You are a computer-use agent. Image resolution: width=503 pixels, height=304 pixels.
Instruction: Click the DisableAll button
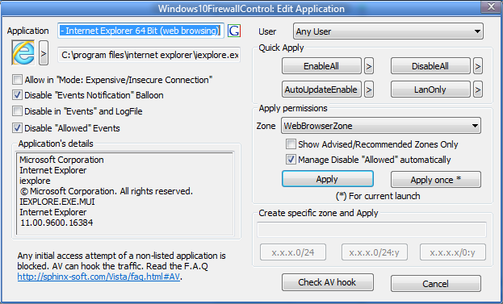coord(430,66)
